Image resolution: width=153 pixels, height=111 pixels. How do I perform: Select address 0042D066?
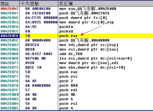tap(9, 49)
